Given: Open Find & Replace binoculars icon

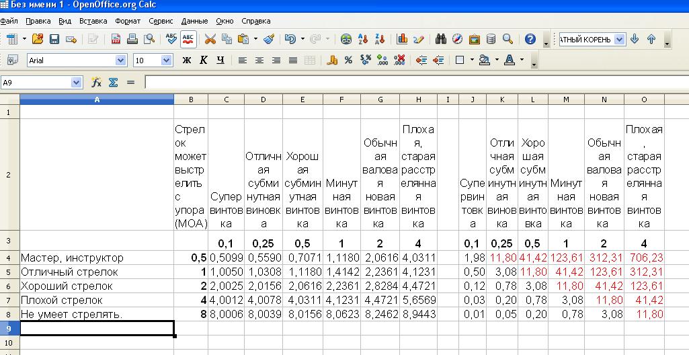Looking at the screenshot, I should point(441,39).
